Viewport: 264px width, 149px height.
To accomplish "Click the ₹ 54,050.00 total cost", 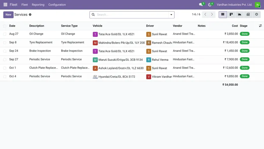I will click(230, 85).
